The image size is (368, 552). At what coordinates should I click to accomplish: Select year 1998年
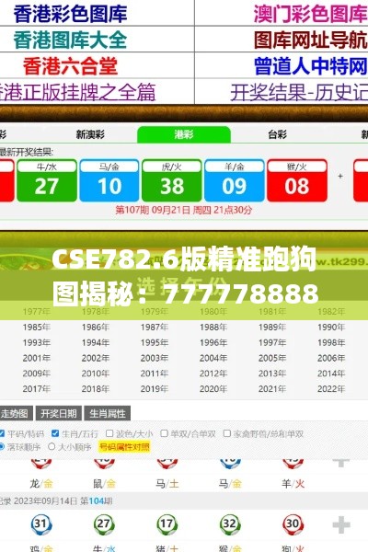(331, 342)
